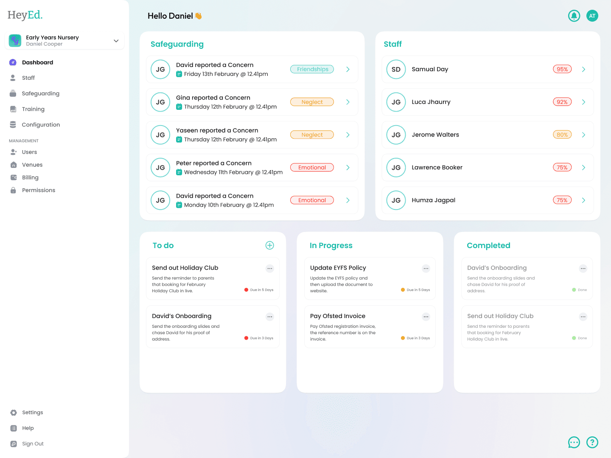
Task: Click the notification bell icon
Action: pos(574,16)
